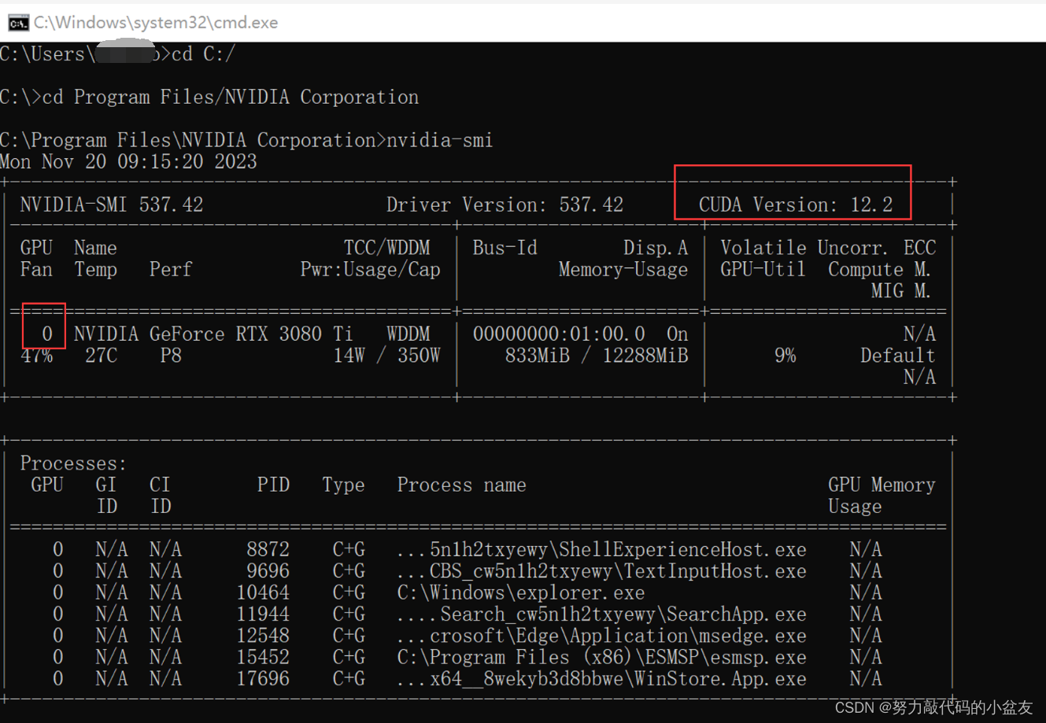Click the 'Pwr:Usage/Cap' header
This screenshot has height=723, width=1046.
click(x=370, y=269)
